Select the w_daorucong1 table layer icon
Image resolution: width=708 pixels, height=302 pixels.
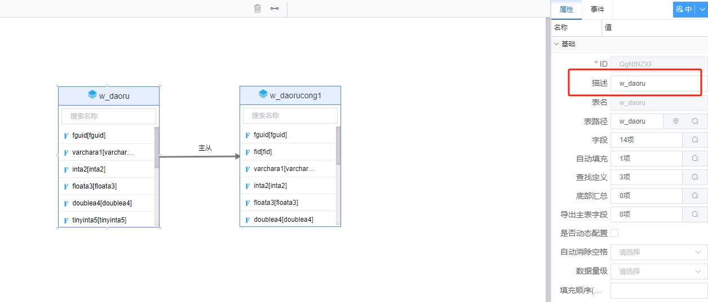pyautogui.click(x=263, y=94)
